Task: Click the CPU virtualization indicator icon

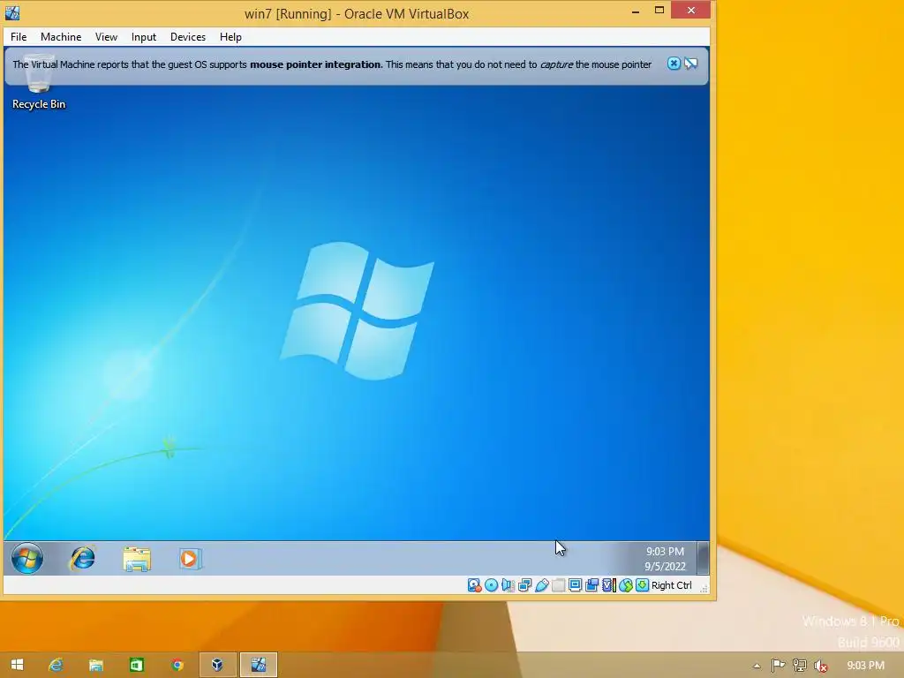Action: (609, 585)
